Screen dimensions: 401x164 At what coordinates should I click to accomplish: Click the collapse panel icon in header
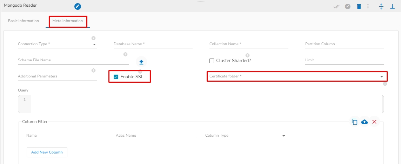coord(381,7)
